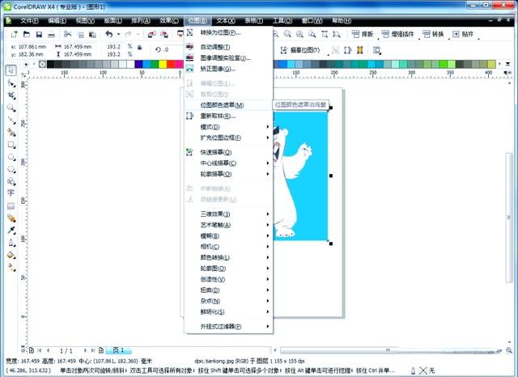Select the Table tool in toolbox
Image resolution: width=518 pixels, height=377 pixels.
11,206
